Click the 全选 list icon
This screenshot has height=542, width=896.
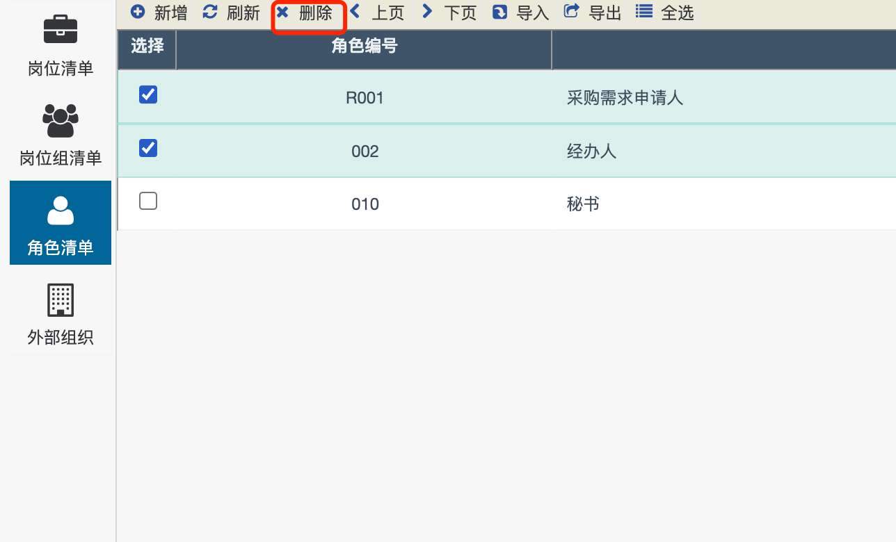pyautogui.click(x=644, y=12)
